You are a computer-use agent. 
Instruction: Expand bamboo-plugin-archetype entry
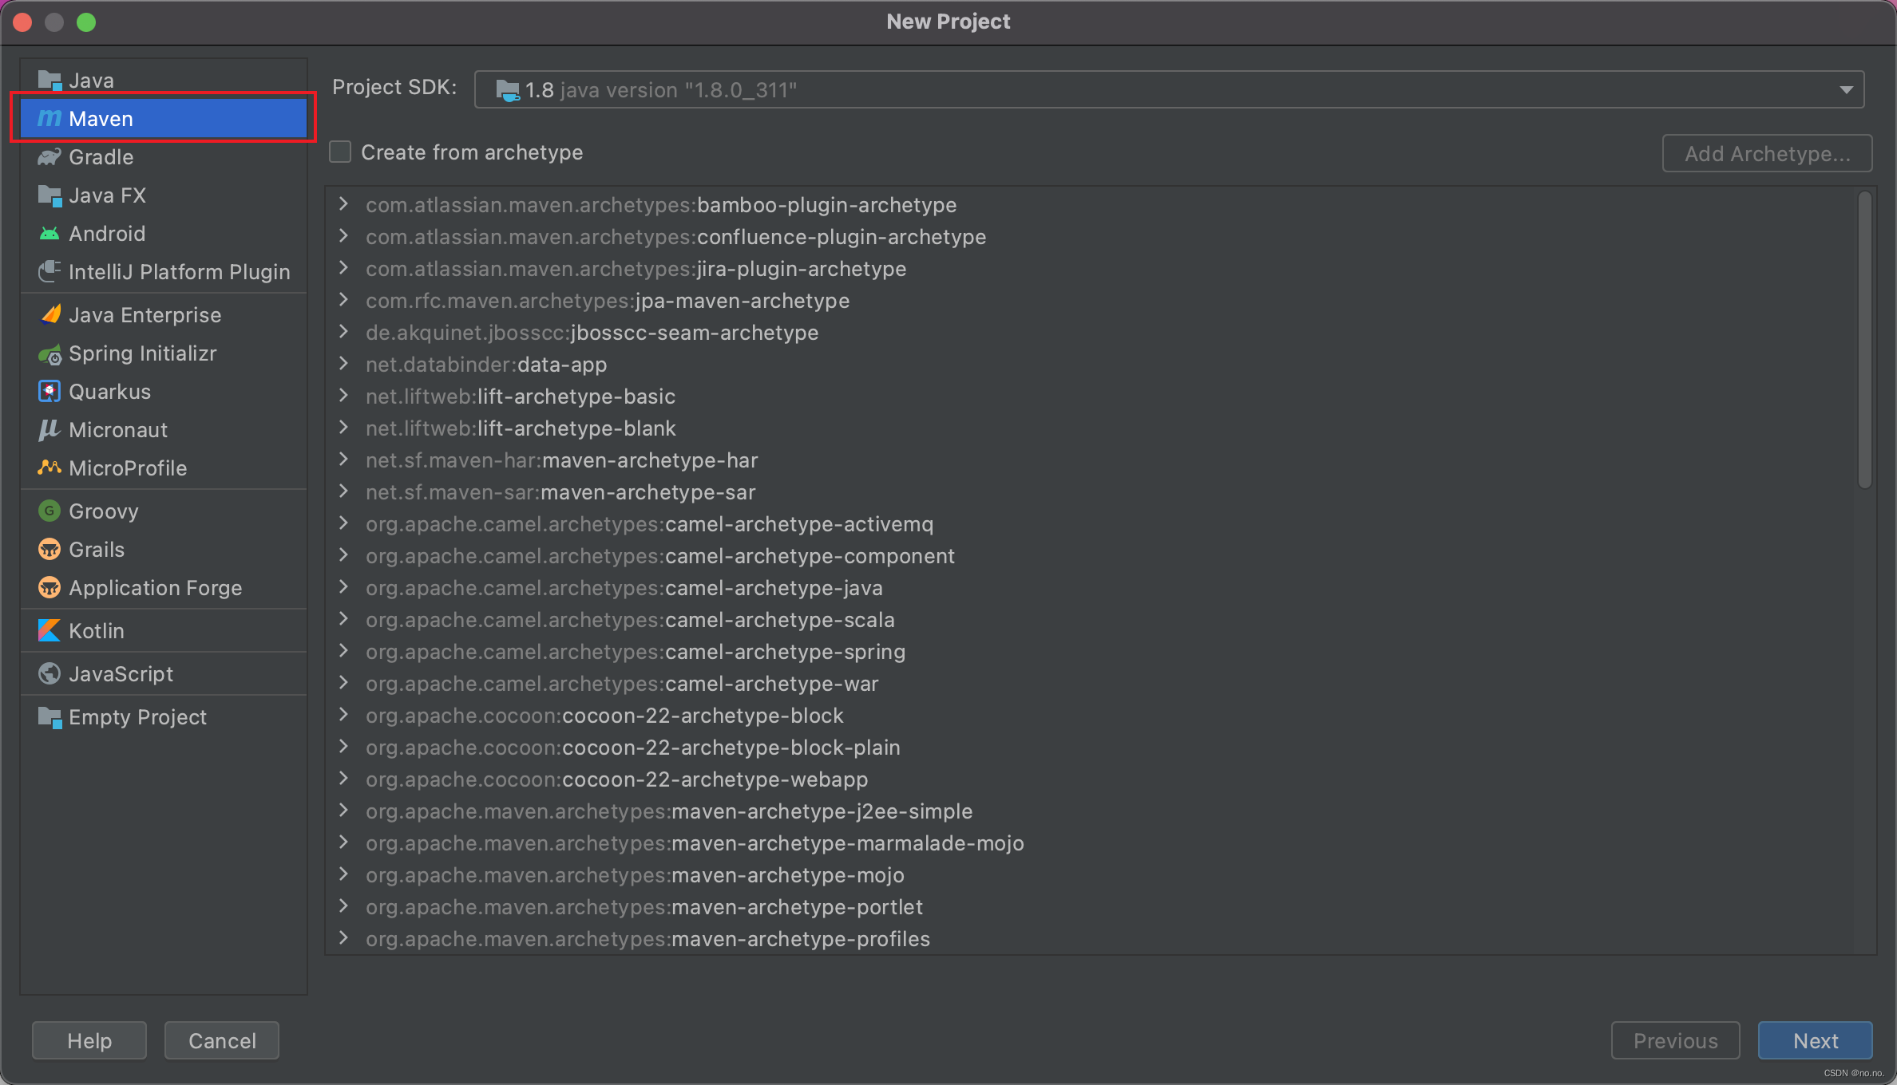click(x=343, y=204)
